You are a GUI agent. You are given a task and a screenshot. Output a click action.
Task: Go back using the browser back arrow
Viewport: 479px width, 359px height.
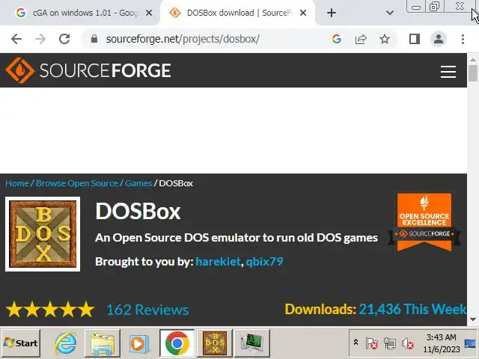16,39
